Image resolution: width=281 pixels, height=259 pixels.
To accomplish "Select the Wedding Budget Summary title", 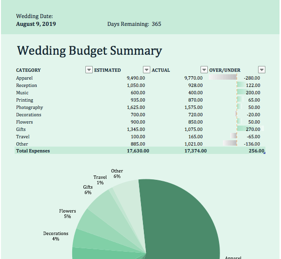I will (89, 51).
